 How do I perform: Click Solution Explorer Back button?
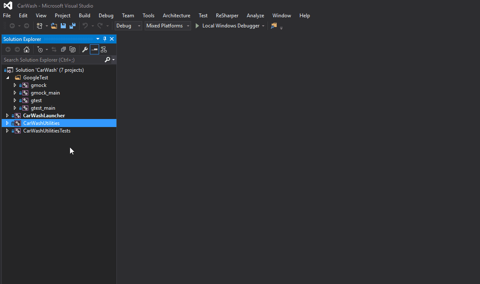[x=8, y=49]
